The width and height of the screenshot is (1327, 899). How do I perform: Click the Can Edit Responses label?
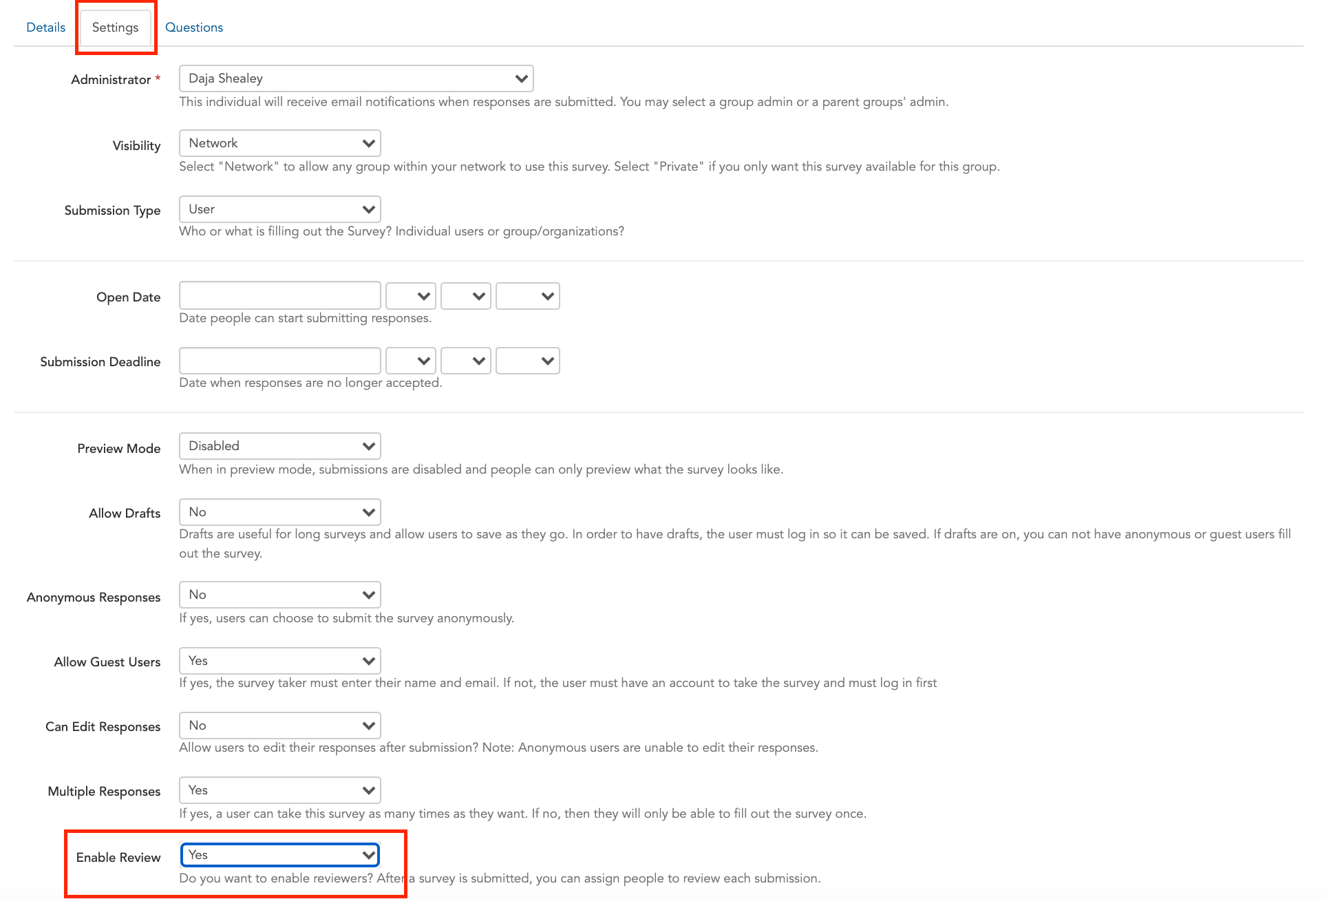103,727
